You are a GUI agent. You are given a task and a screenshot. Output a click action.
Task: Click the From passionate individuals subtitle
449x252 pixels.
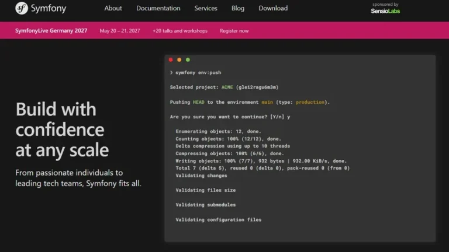(x=78, y=178)
